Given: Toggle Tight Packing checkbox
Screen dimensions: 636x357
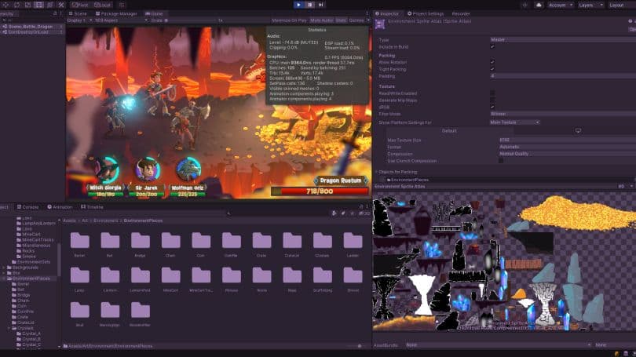Looking at the screenshot, I should (x=492, y=69).
